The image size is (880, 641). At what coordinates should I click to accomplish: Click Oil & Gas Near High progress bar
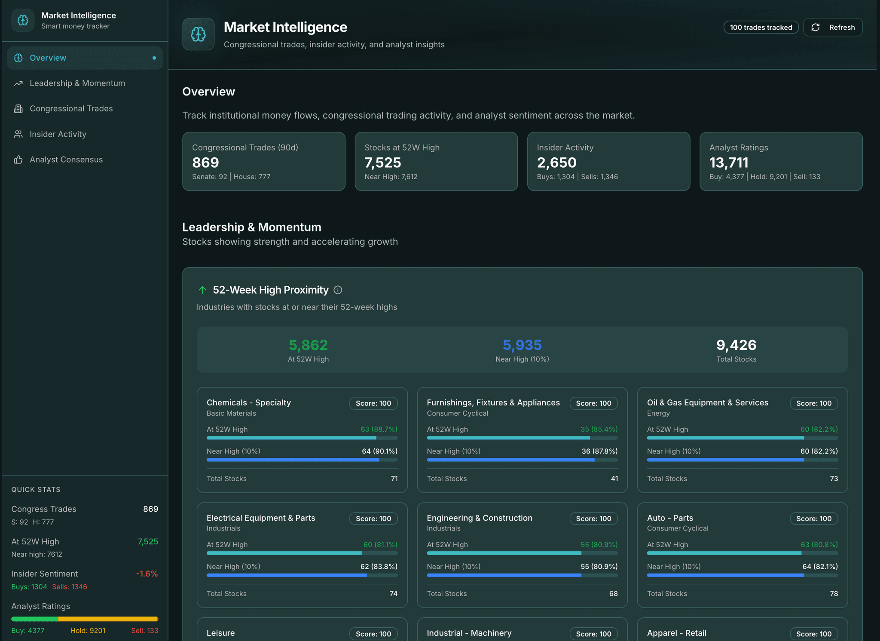pos(742,460)
